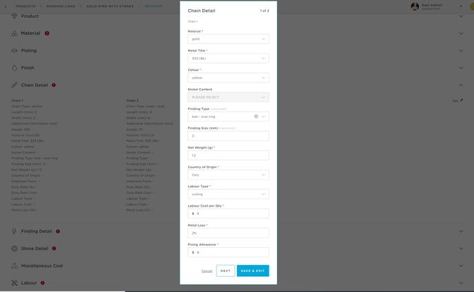Image resolution: width=474 pixels, height=292 pixels.
Task: Click the red error badge beside Chain Detail
Action: [54, 85]
